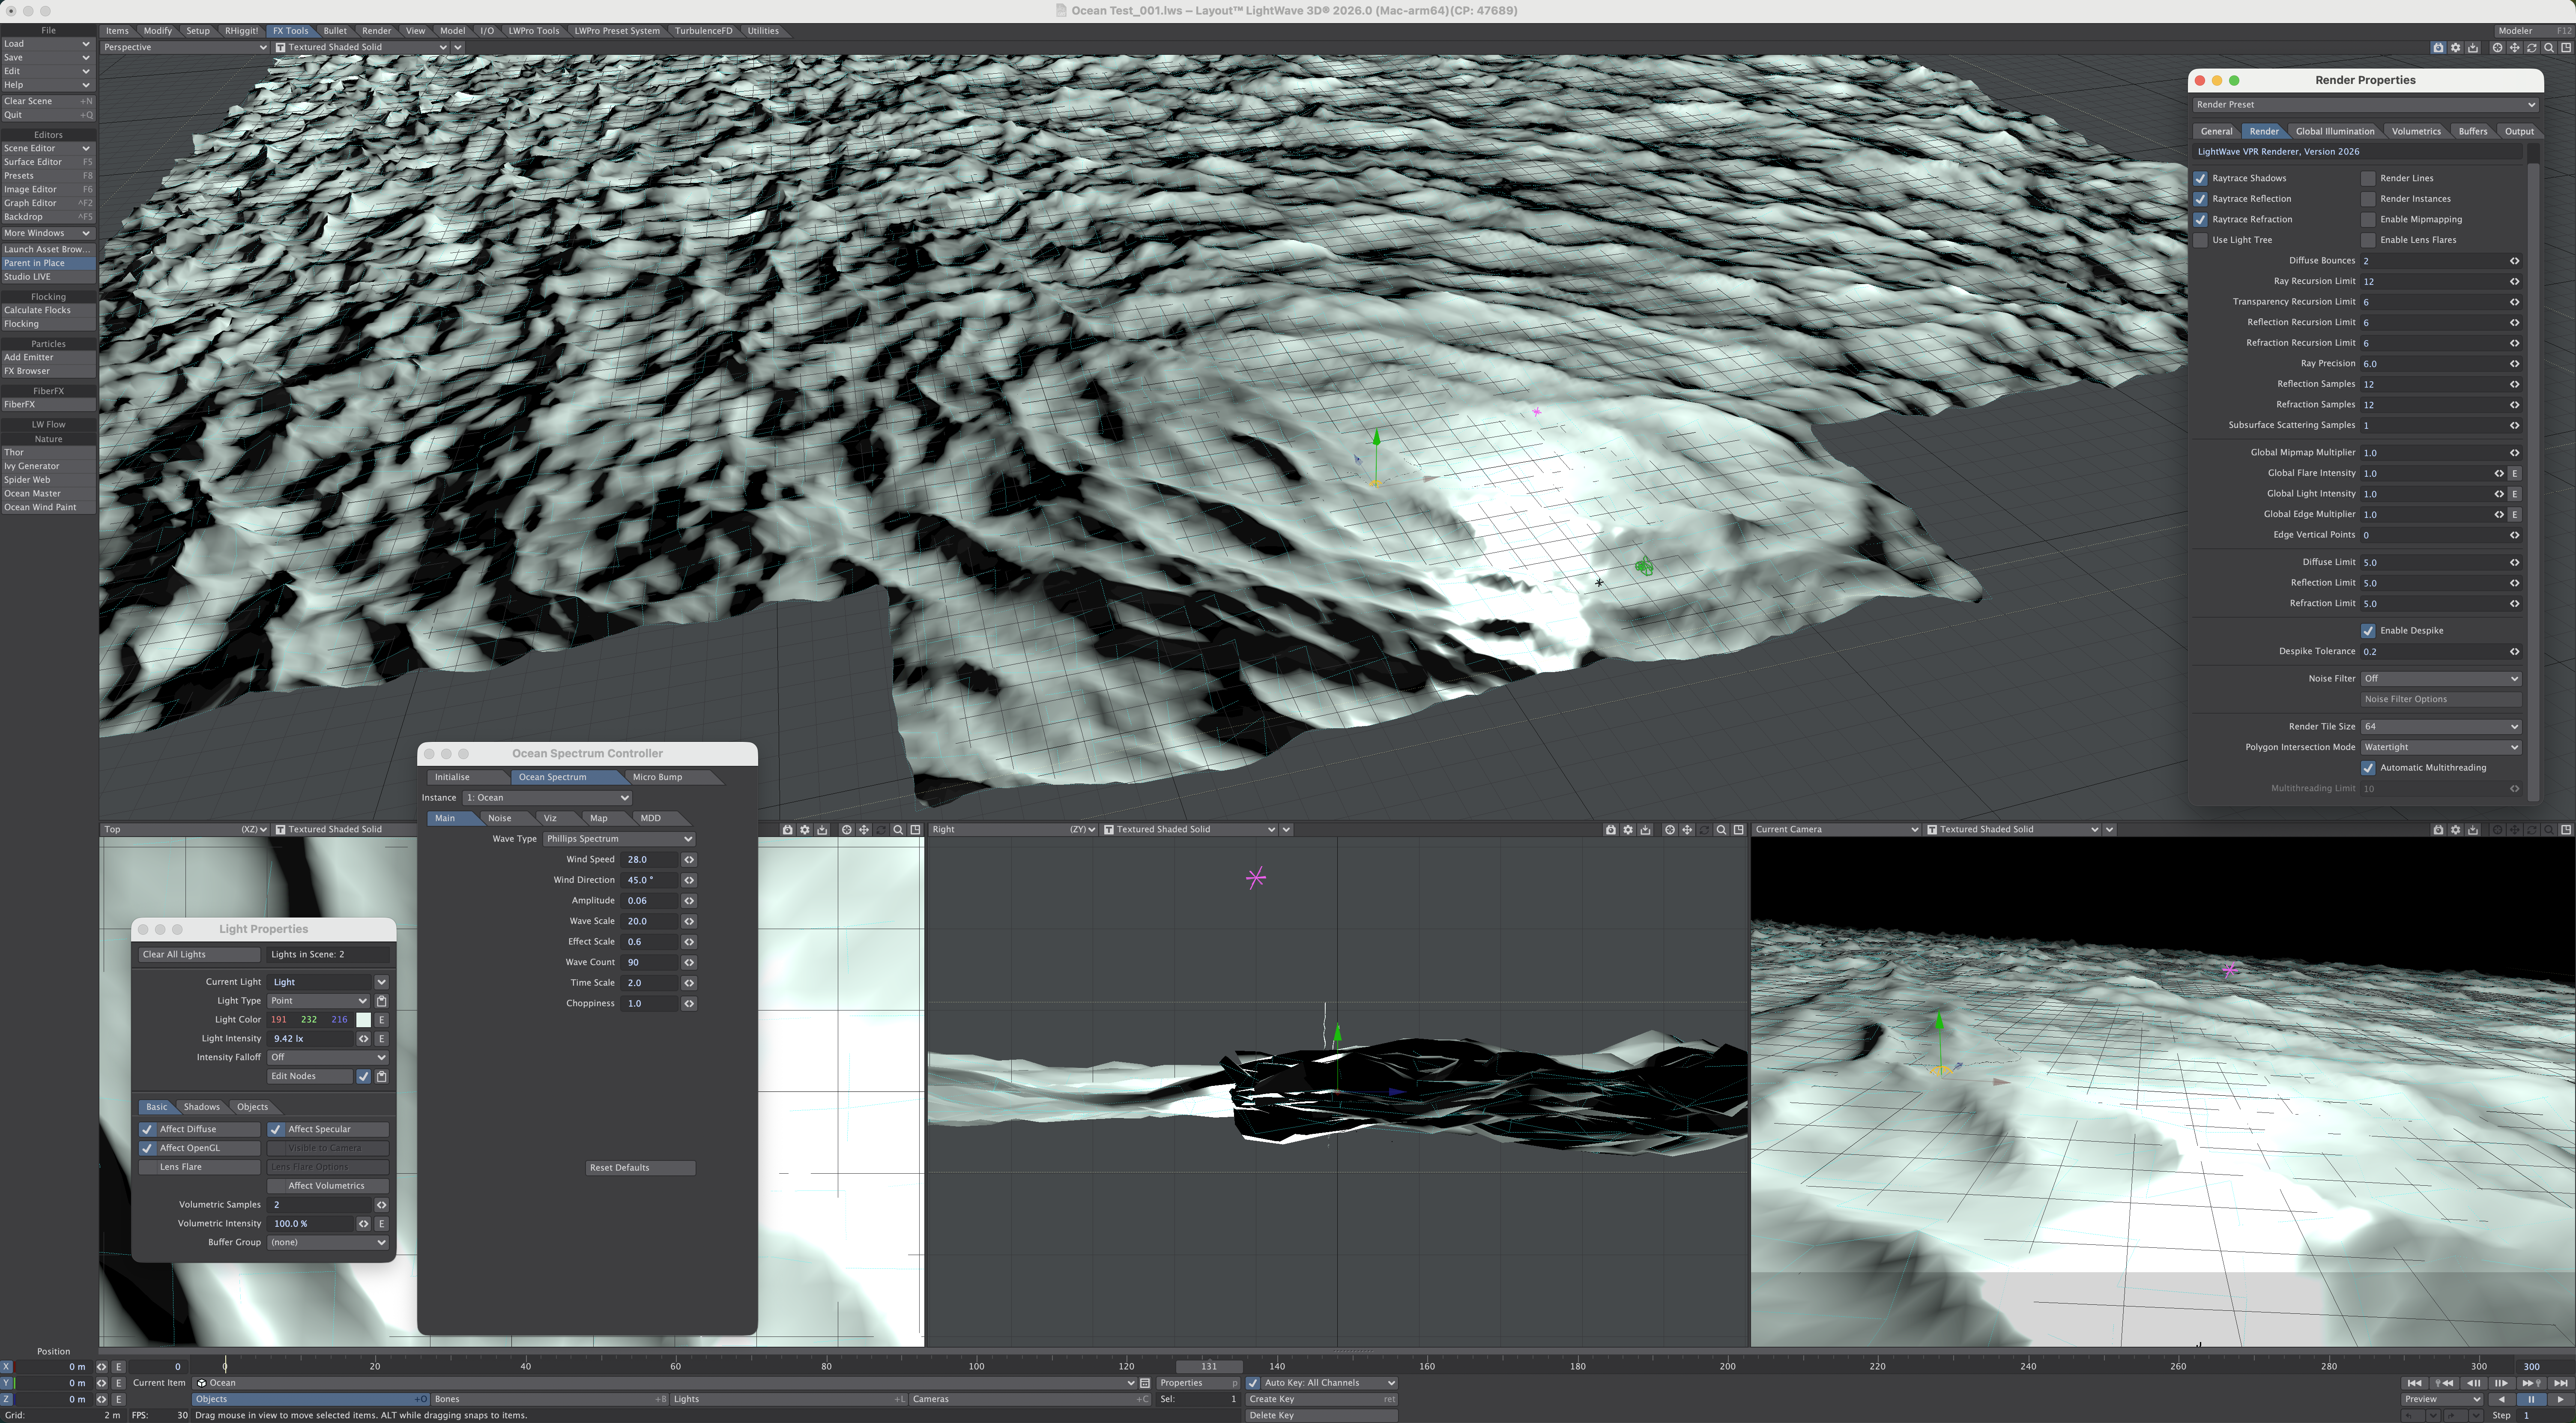2576x1423 pixels.
Task: Go to previous keyframe button
Action: (2444, 1383)
